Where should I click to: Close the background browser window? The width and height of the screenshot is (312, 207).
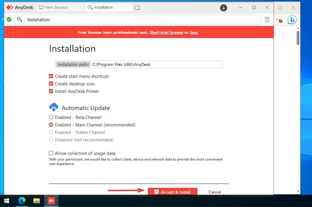(x=293, y=8)
